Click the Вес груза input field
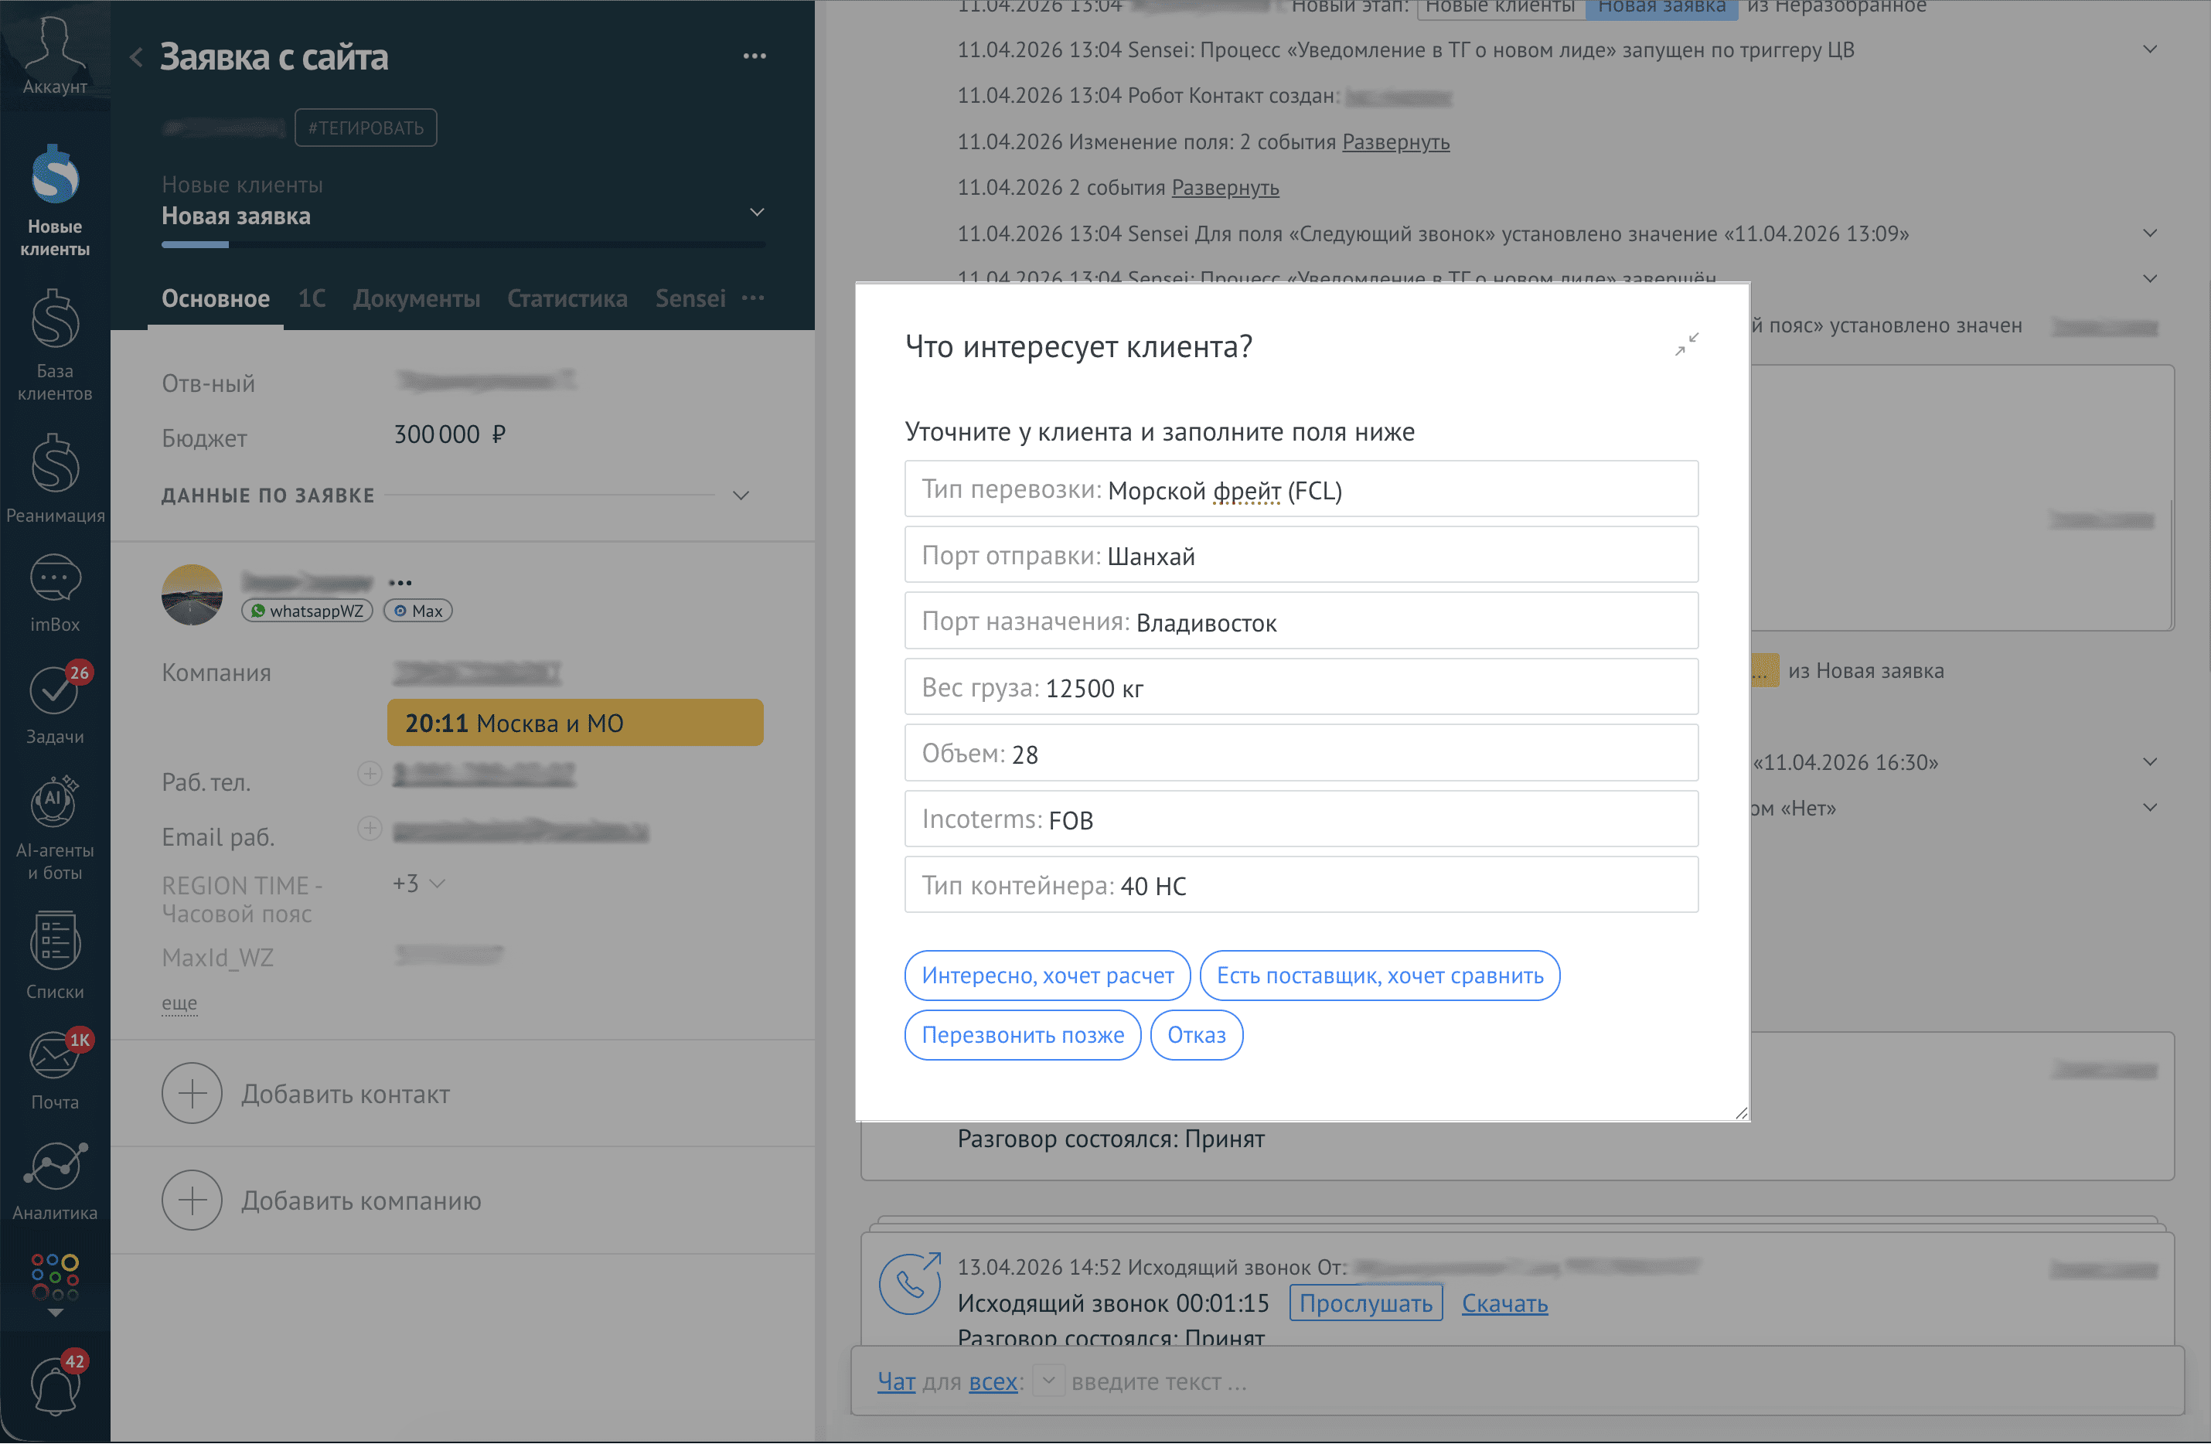Screen dimensions: 2211x1444 pos(1300,688)
